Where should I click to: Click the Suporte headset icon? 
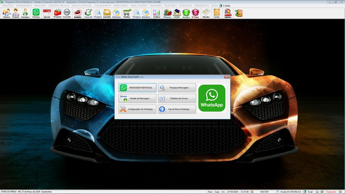point(228,13)
